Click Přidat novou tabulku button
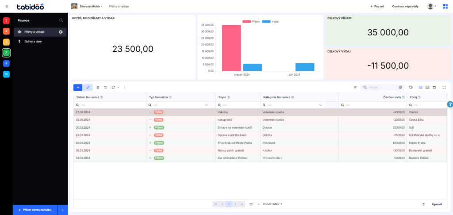Screen dimensions: 453x215 click(x=35, y=210)
